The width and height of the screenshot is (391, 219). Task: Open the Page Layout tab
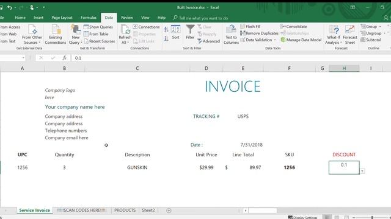coord(62,18)
